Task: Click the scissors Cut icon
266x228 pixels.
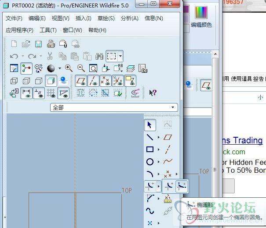Action: point(50,56)
